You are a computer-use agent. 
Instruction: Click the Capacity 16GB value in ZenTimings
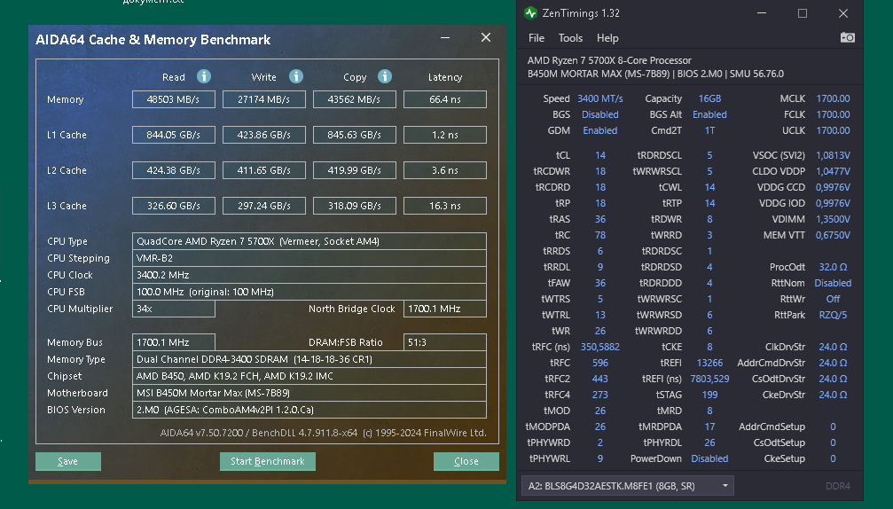(709, 98)
